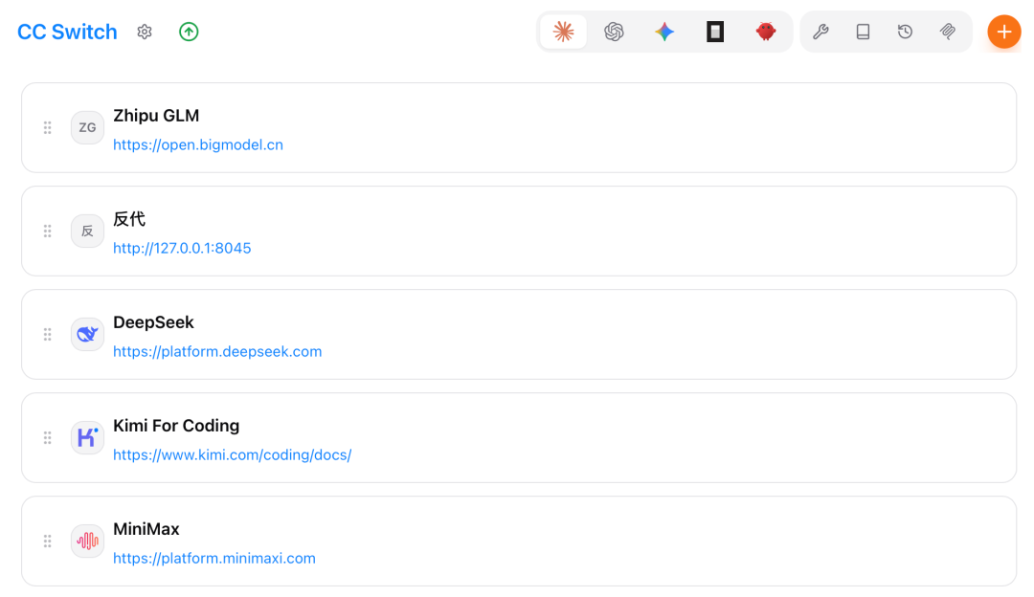Grab the DeepSeek drag handle
1034x597 pixels.
click(48, 335)
